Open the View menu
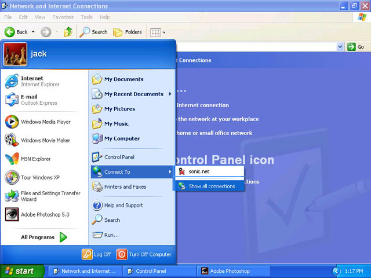371x278 pixels. (x=40, y=17)
